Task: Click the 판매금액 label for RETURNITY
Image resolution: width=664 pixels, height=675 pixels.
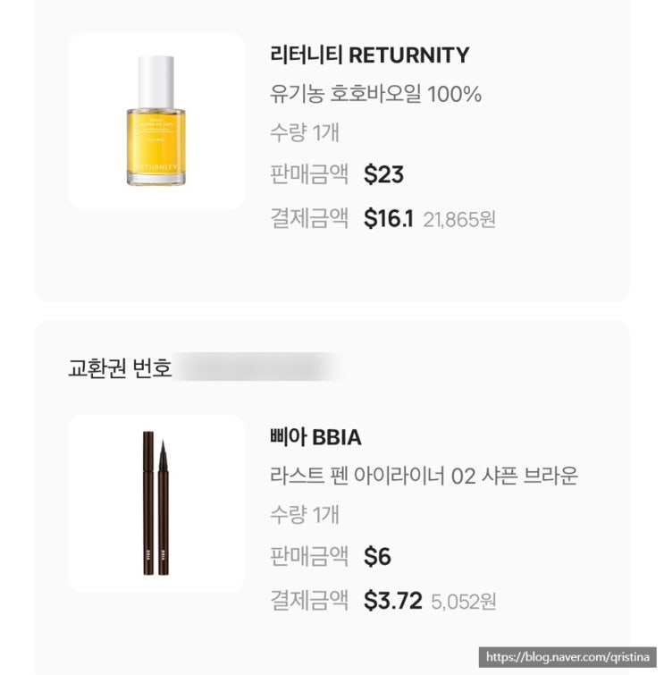Action: point(308,174)
